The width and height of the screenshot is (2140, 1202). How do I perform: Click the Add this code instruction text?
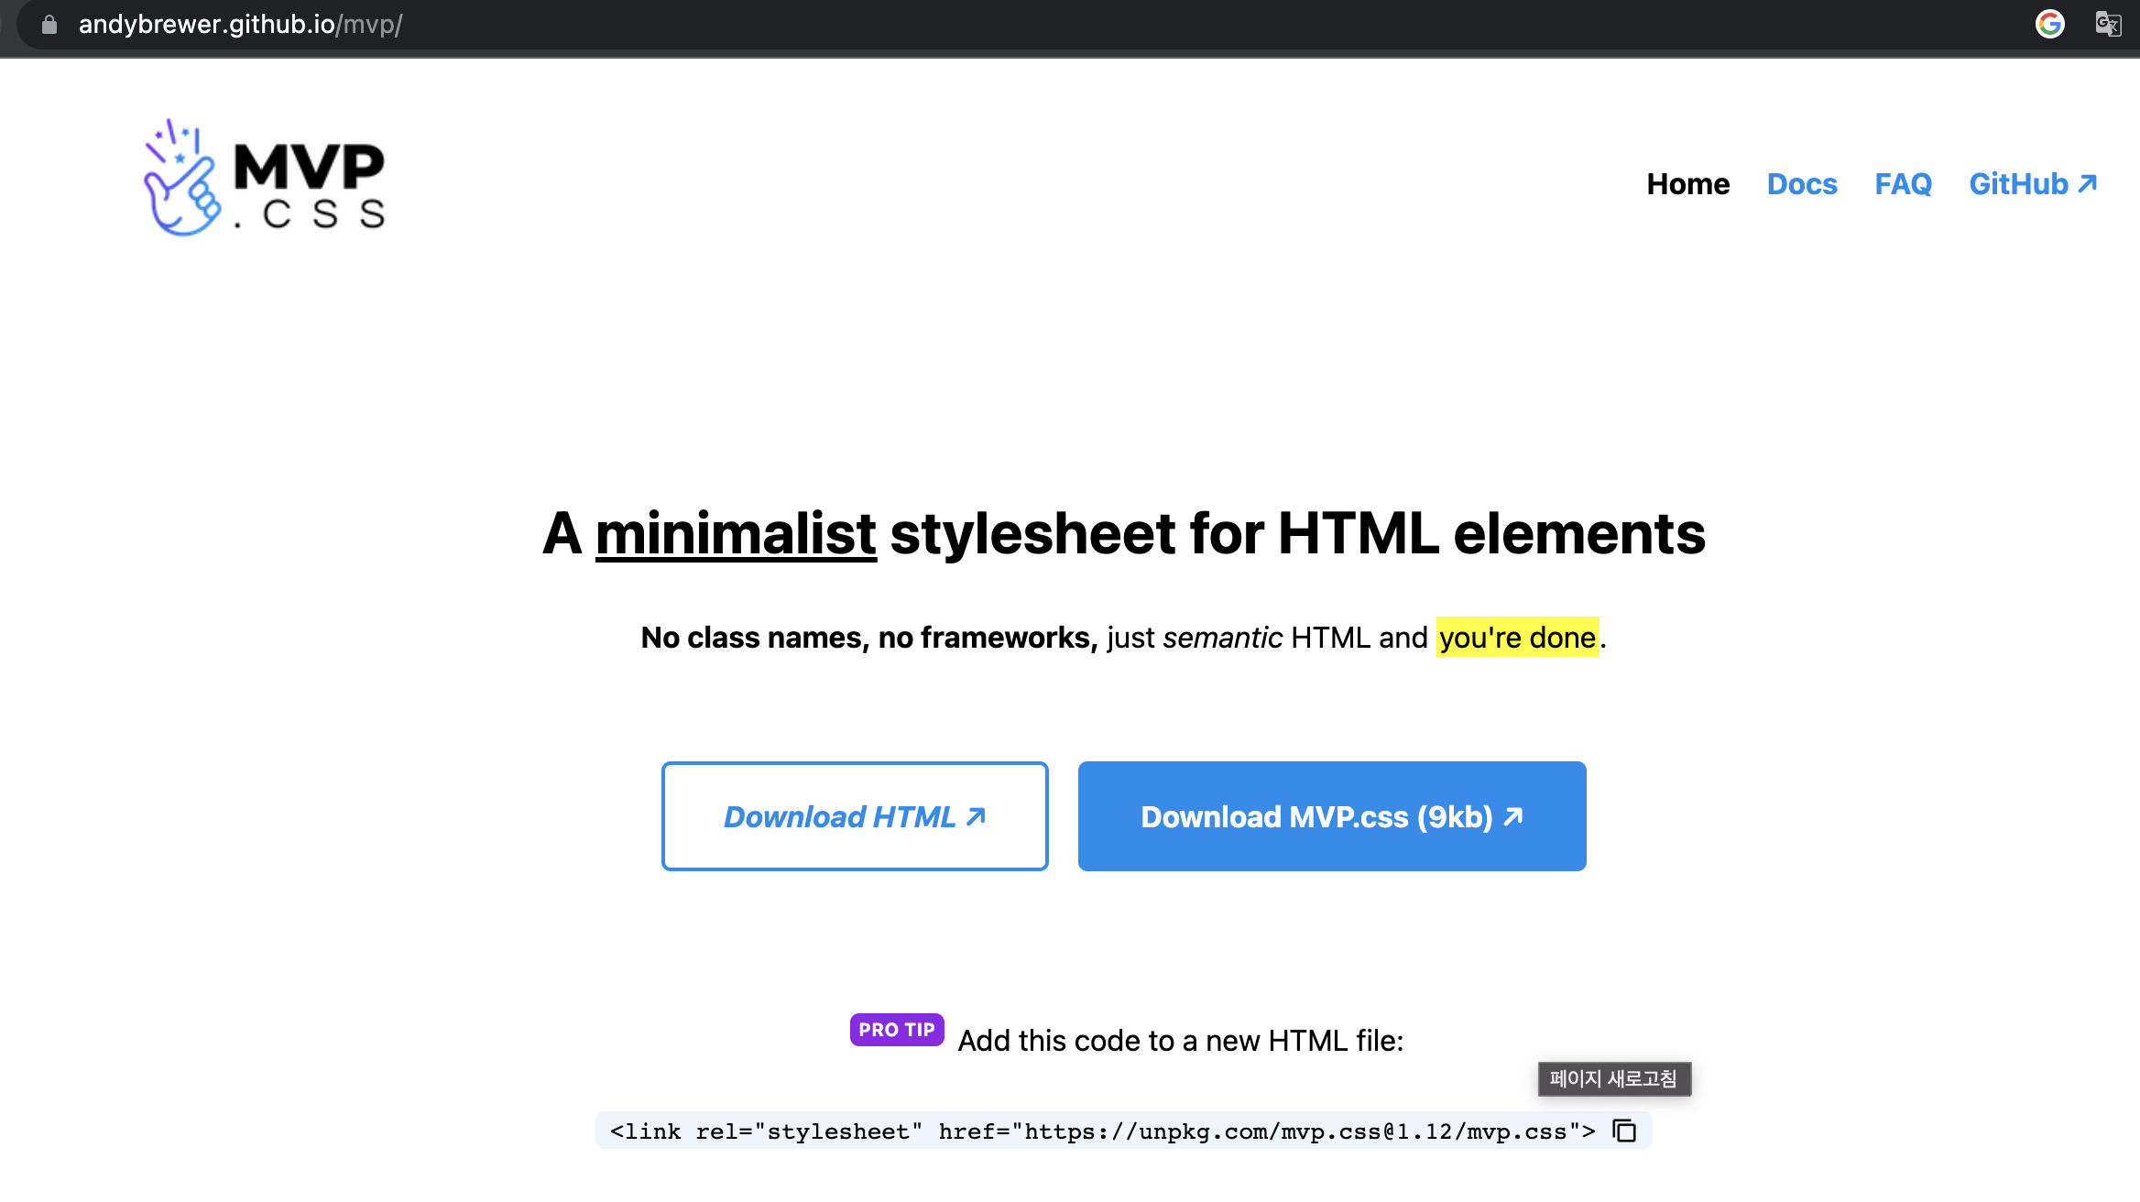1180,1041
